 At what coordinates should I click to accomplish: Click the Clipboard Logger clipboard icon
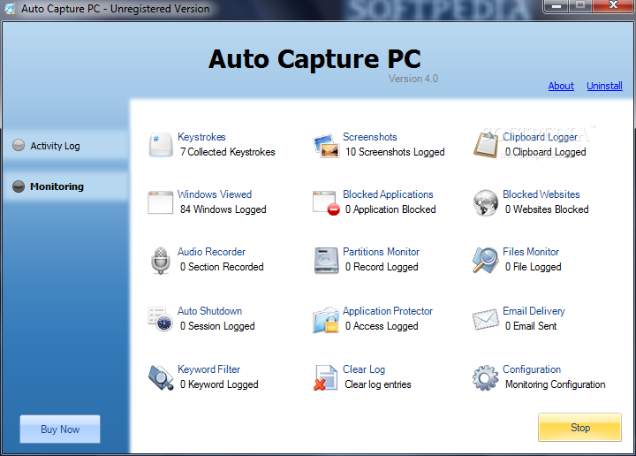coord(486,145)
